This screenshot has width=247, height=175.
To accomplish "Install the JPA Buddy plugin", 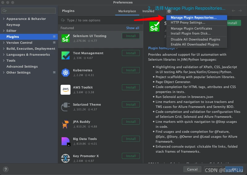I will (131, 122).
